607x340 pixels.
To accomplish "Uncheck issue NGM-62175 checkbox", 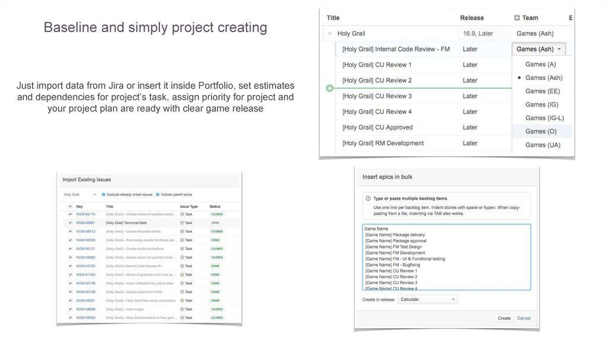I will pyautogui.click(x=70, y=214).
